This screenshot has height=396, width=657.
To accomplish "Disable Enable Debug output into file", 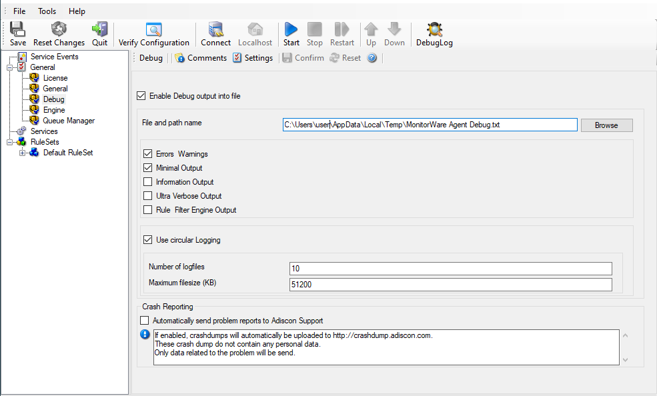I will 141,96.
